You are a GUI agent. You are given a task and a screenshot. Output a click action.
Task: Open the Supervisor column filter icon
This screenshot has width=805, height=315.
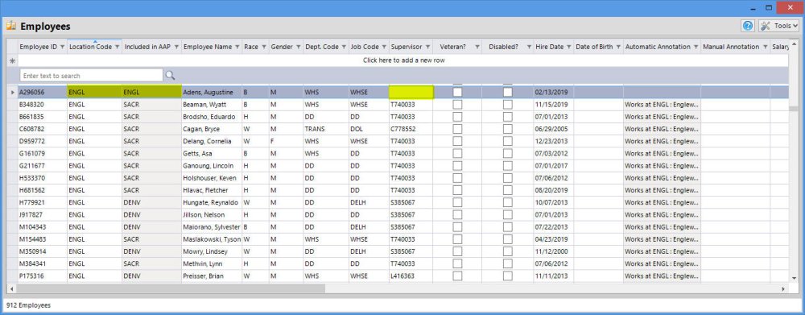tap(427, 47)
